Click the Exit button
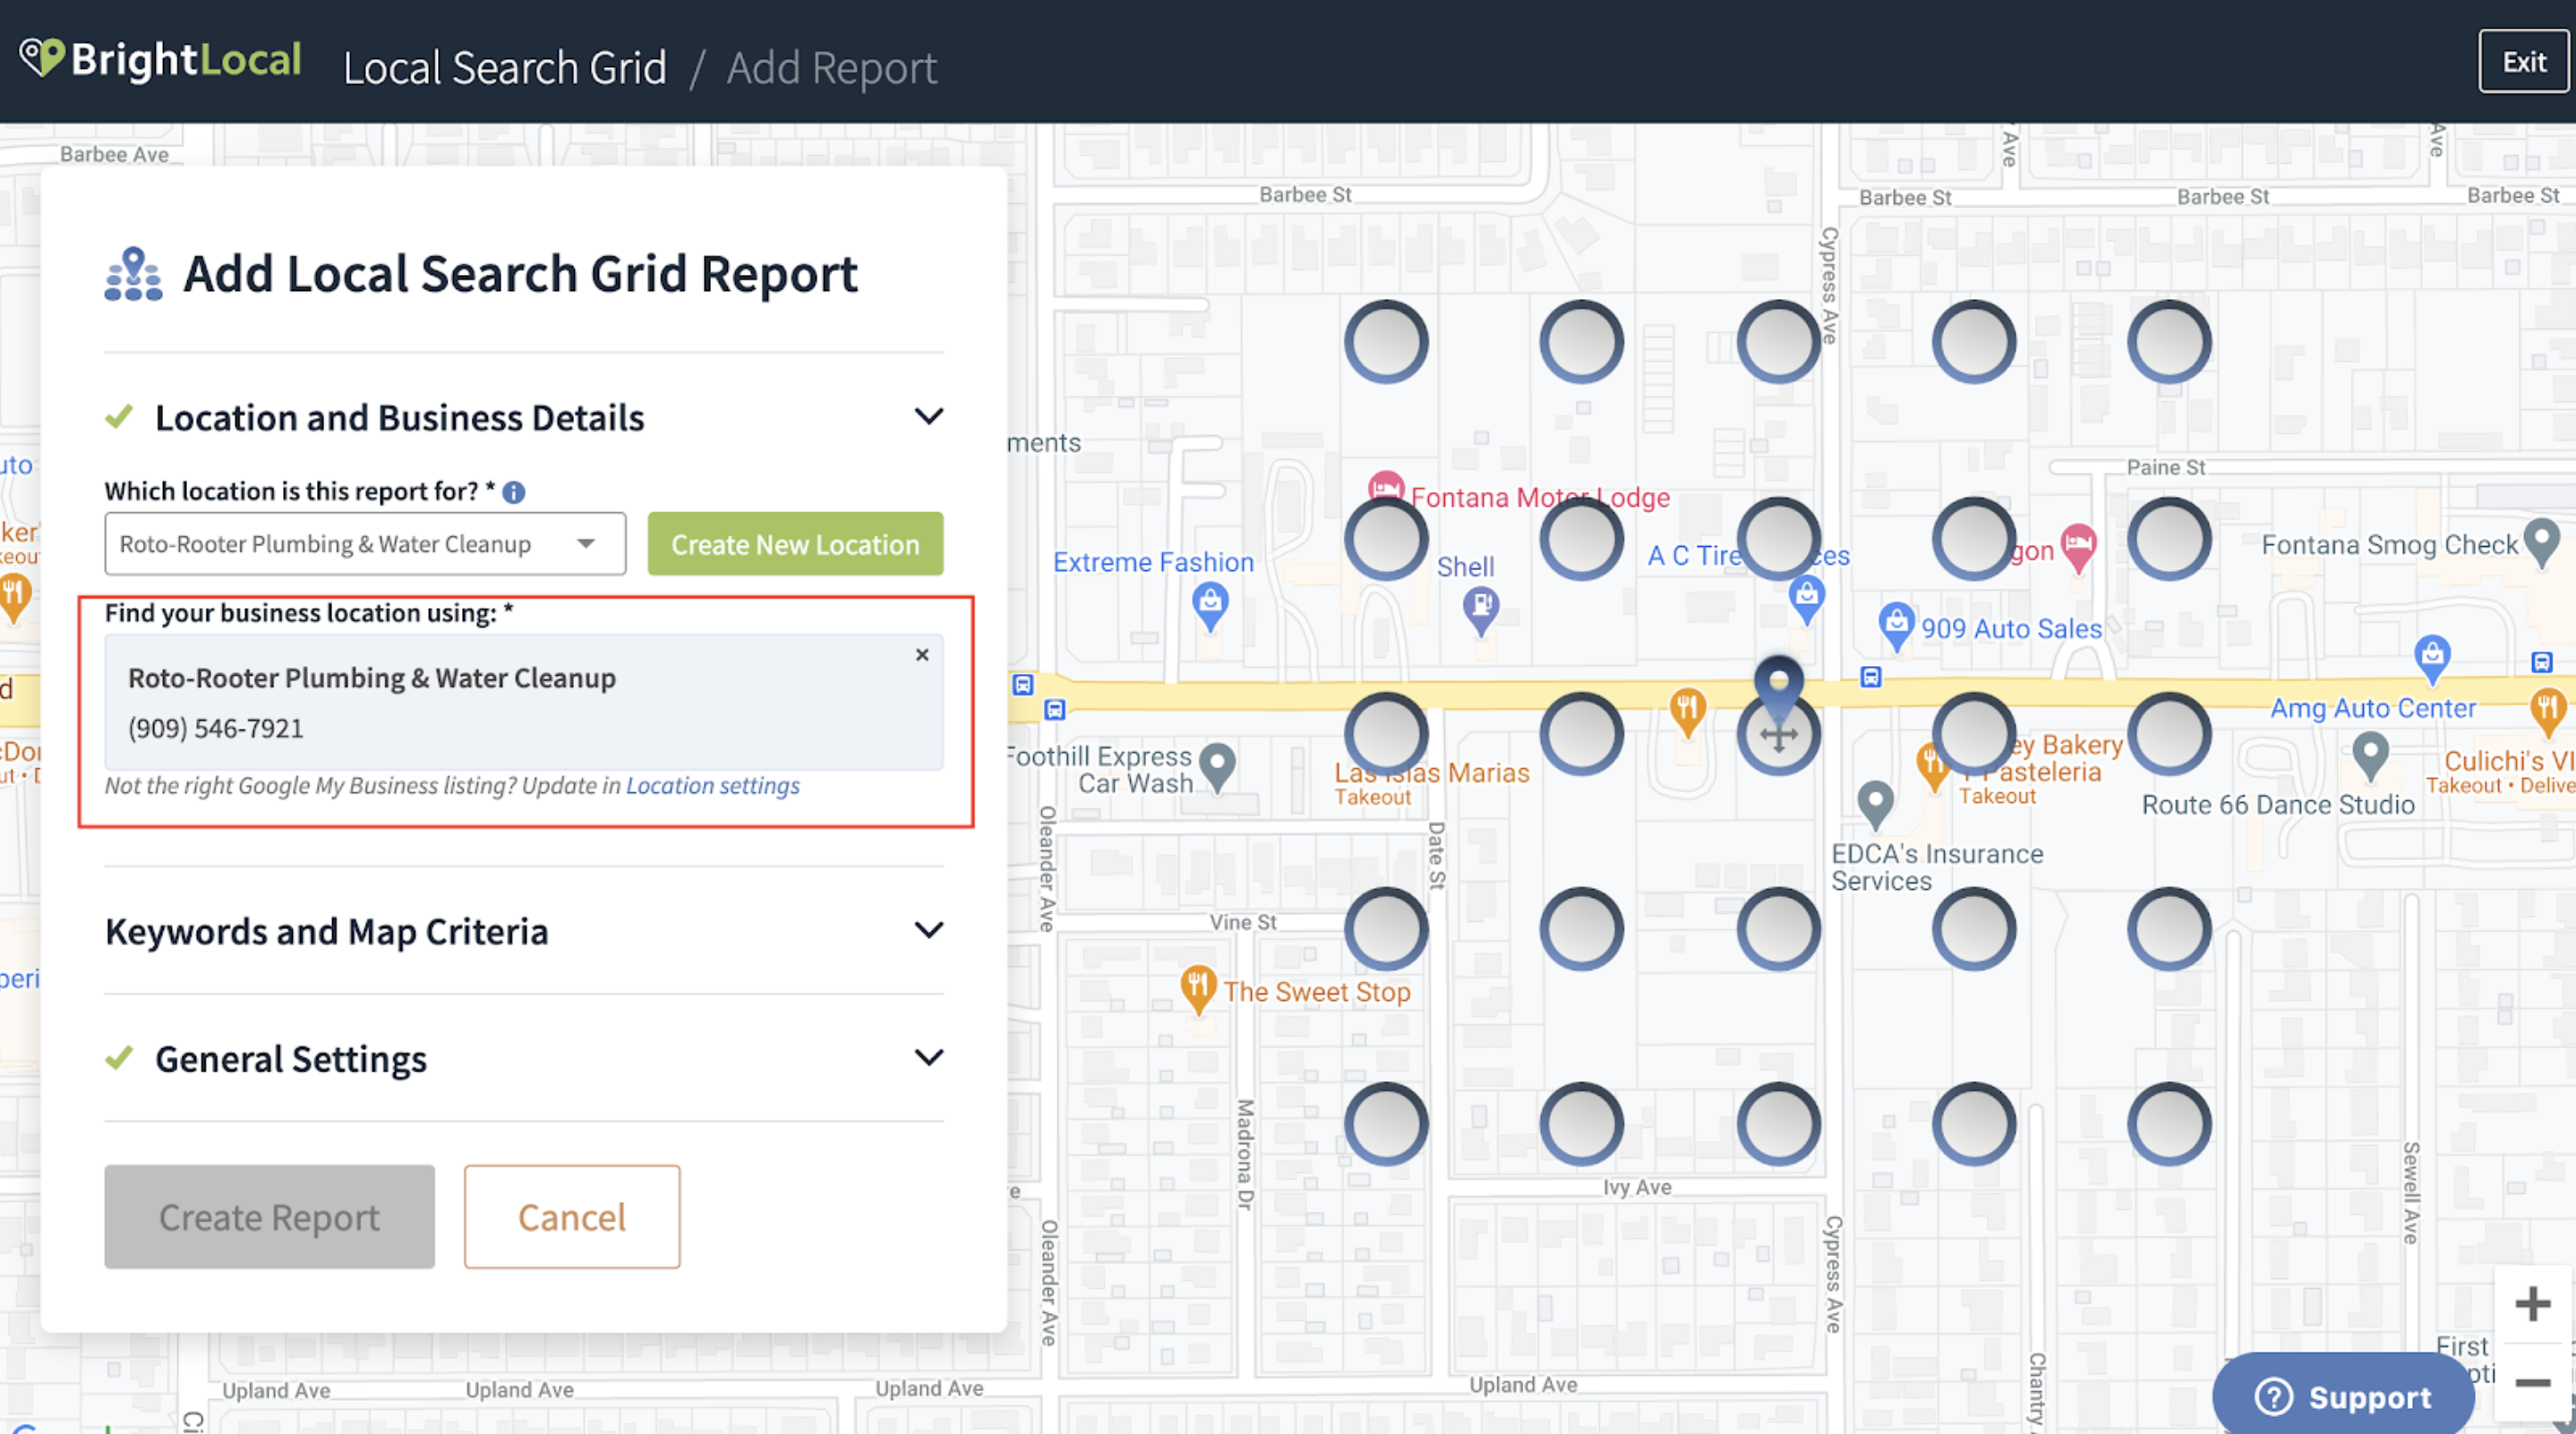2576x1434 pixels. (2523, 62)
